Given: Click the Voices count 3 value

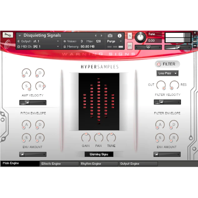Looking at the screenshot, I should pyautogui.click(x=82, y=41).
